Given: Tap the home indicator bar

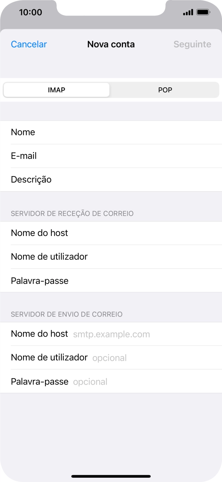Looking at the screenshot, I should [x=111, y=476].
